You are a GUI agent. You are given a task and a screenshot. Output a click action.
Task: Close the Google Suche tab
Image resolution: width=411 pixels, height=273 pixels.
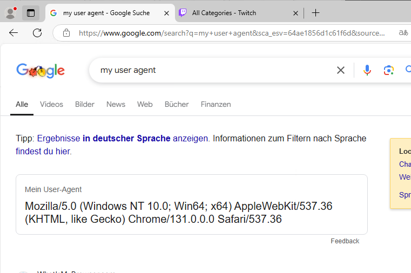(166, 13)
